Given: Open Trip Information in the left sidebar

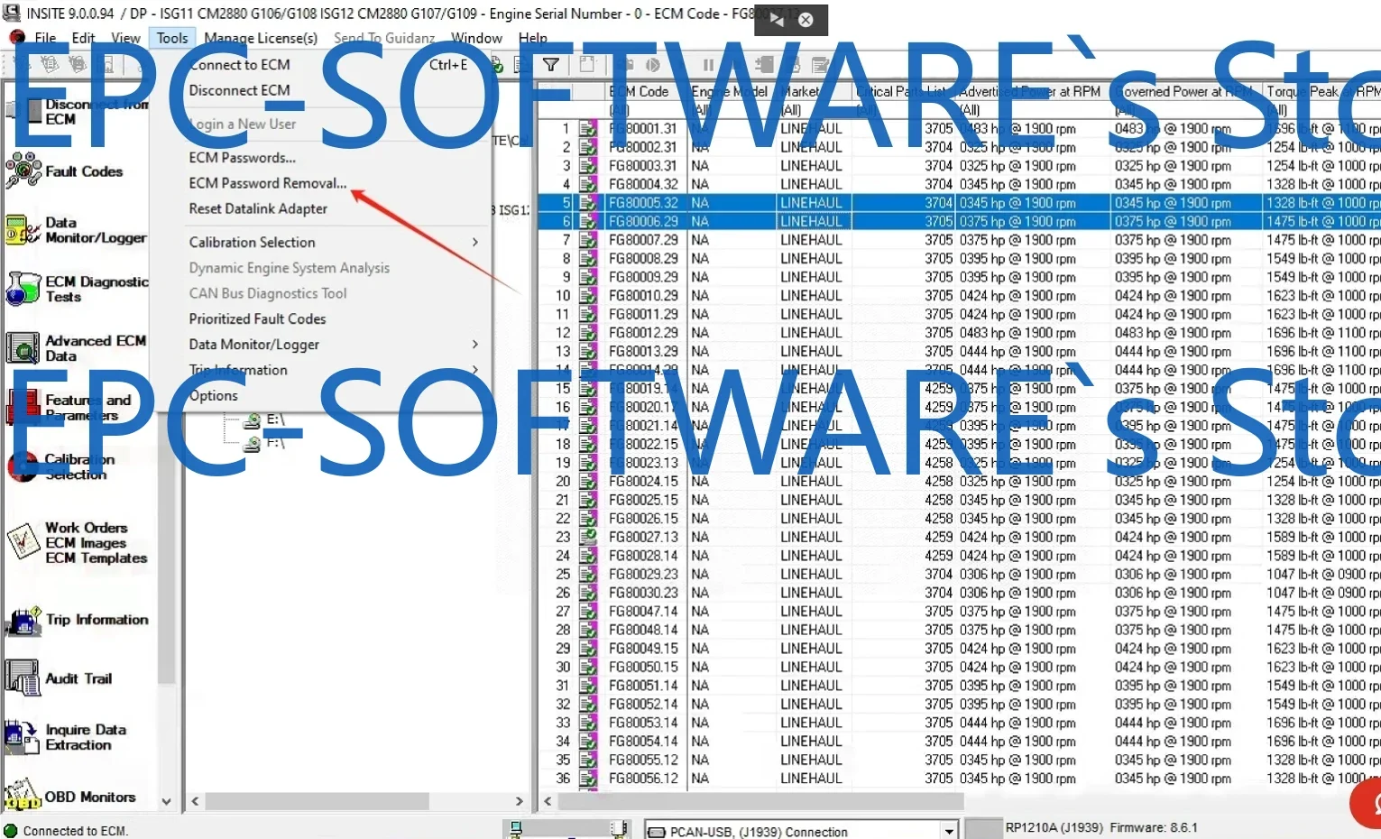Looking at the screenshot, I should (23, 620).
